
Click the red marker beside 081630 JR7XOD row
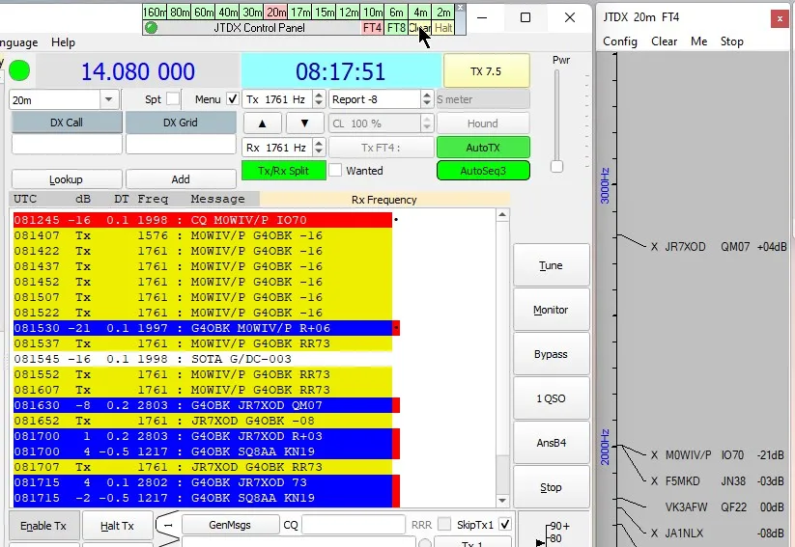[x=396, y=405]
